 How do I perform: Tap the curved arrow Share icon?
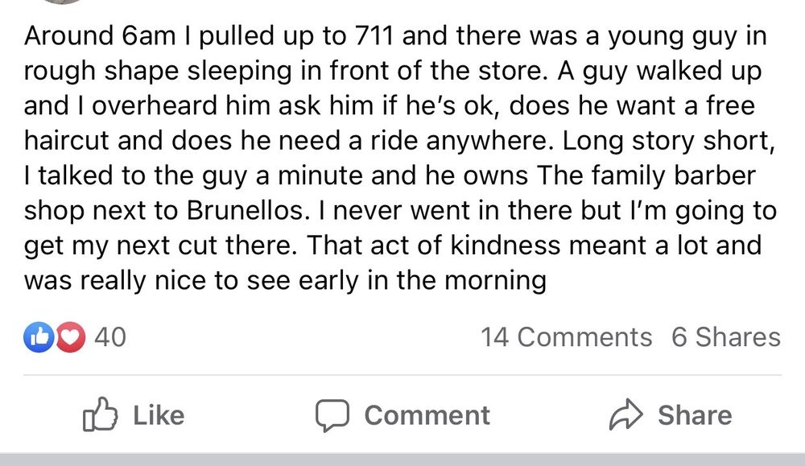[625, 415]
